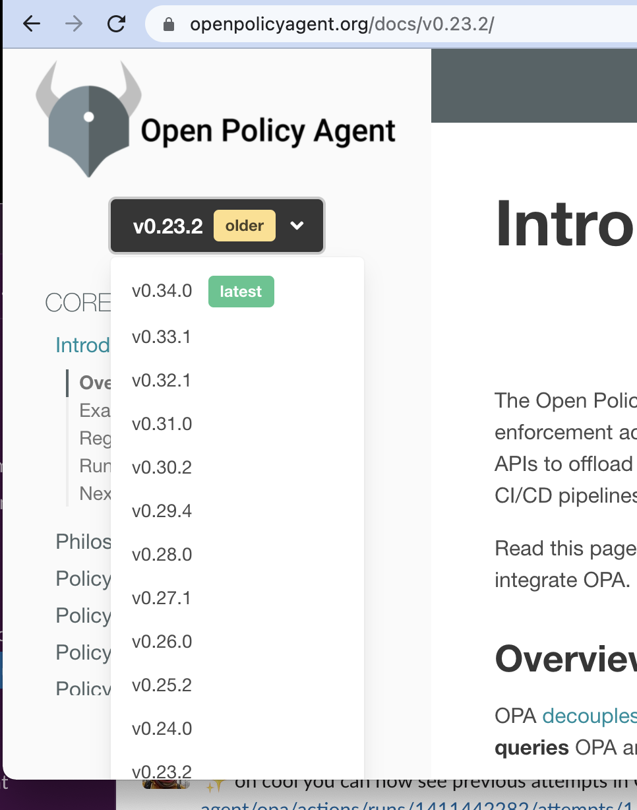Click the Philosophy sidebar entry

[83, 542]
